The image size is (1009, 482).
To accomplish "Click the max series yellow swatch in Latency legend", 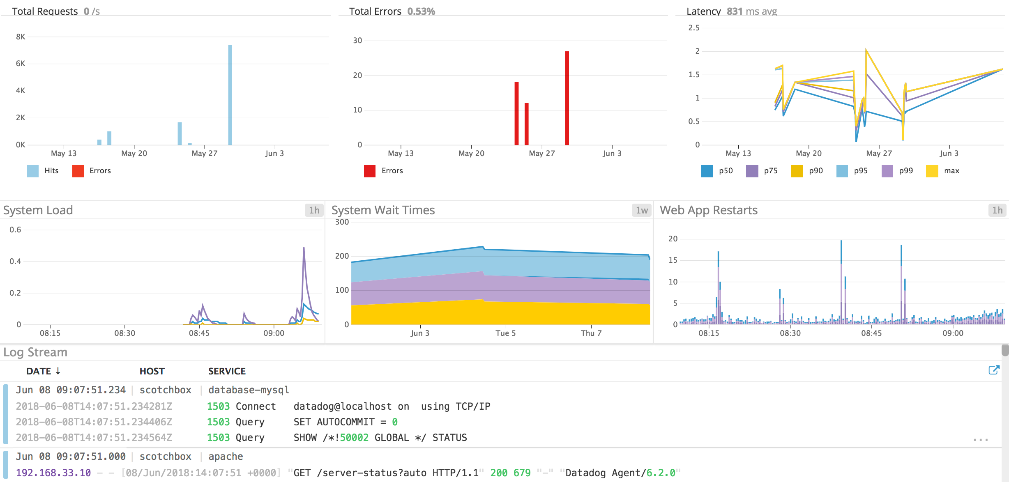I will pyautogui.click(x=933, y=170).
